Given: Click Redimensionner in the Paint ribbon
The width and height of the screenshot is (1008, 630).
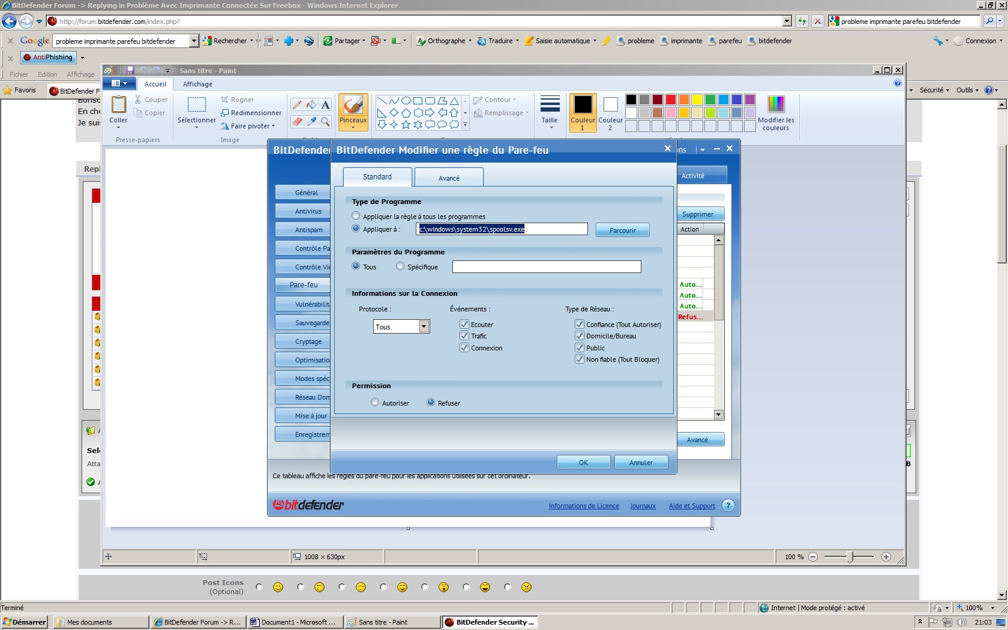Looking at the screenshot, I should pyautogui.click(x=251, y=113).
